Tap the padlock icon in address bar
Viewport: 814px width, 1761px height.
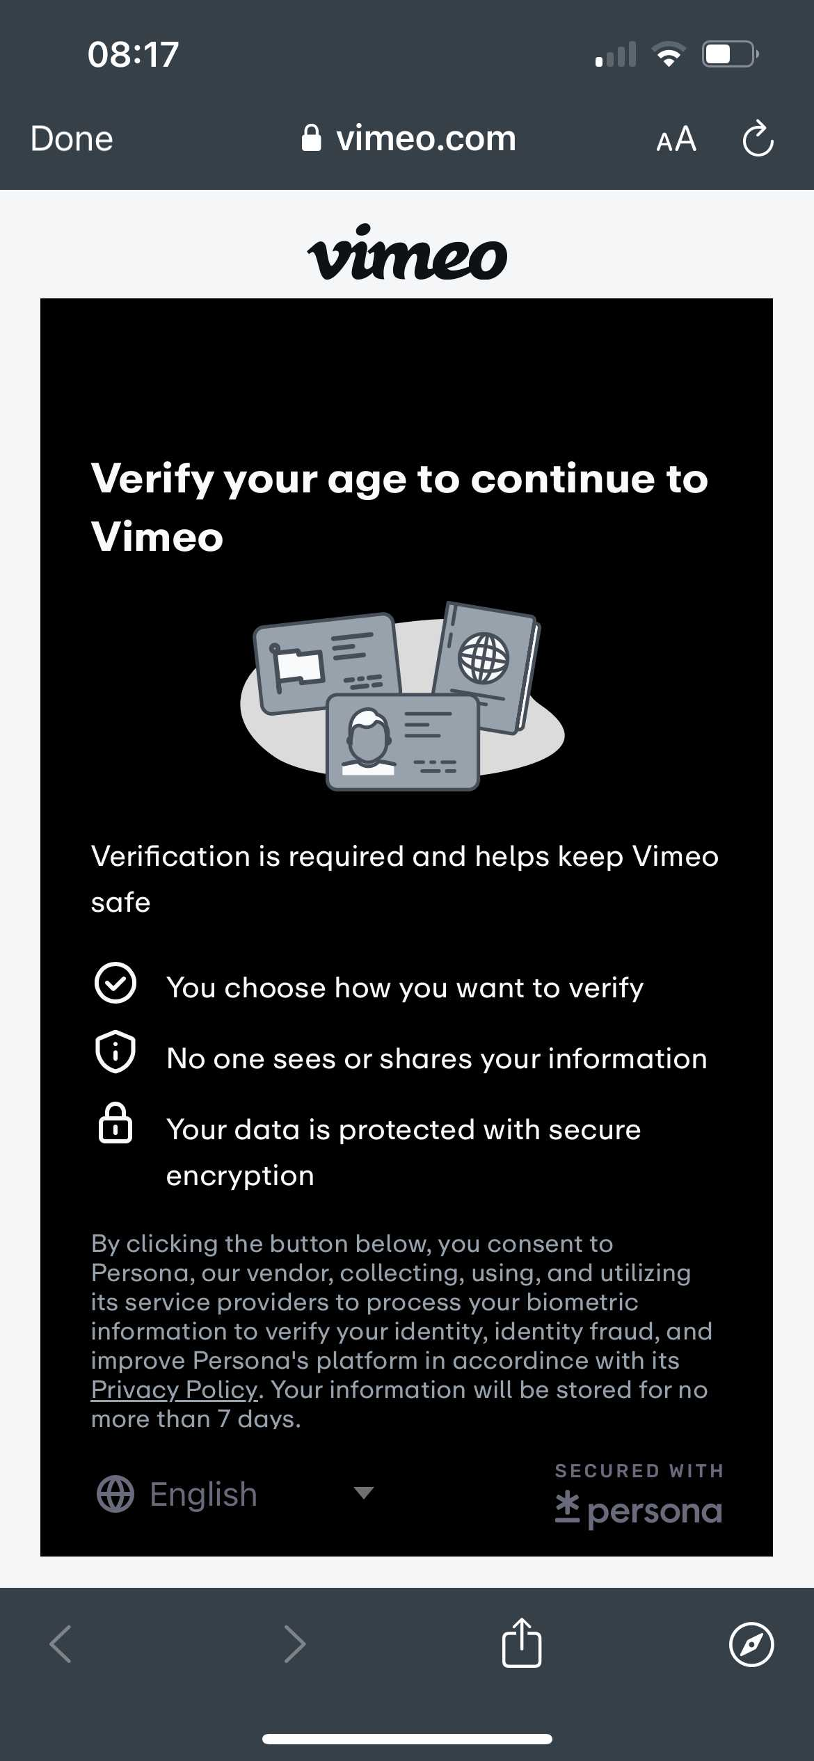(311, 138)
